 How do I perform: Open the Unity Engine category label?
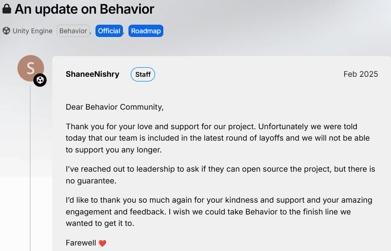pos(33,31)
